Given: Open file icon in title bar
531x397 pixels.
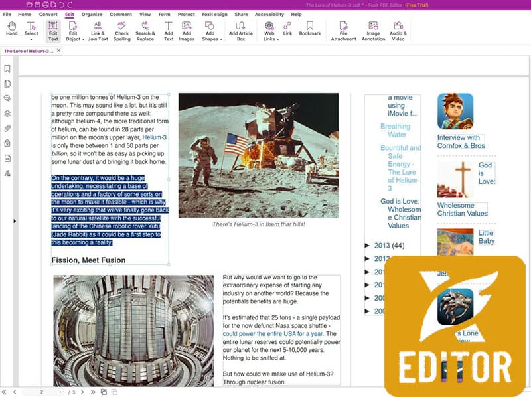Looking at the screenshot, I should tap(29, 5).
